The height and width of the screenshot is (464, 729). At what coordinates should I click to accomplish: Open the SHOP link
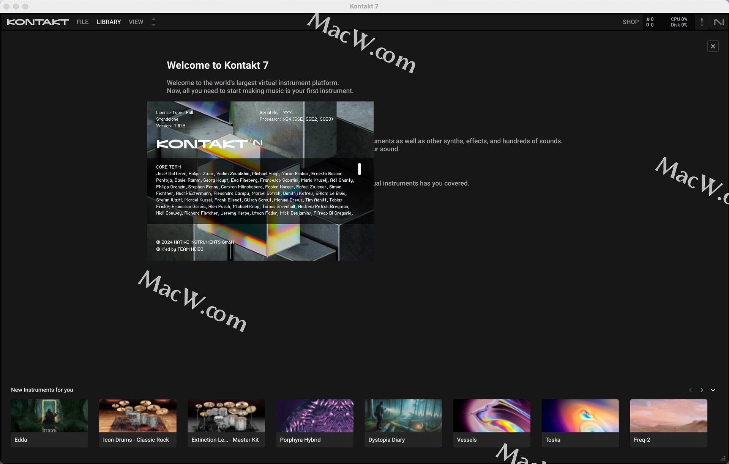tap(631, 22)
